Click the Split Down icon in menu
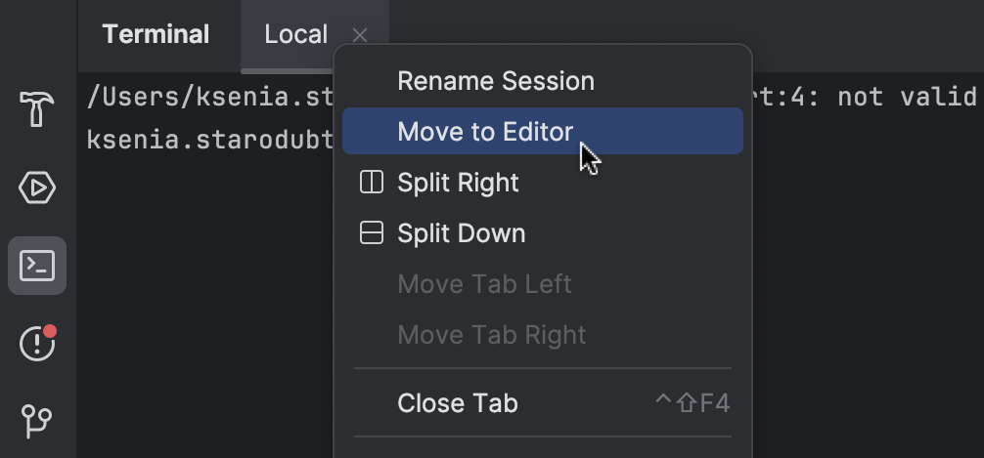Image resolution: width=984 pixels, height=458 pixels. [x=372, y=233]
